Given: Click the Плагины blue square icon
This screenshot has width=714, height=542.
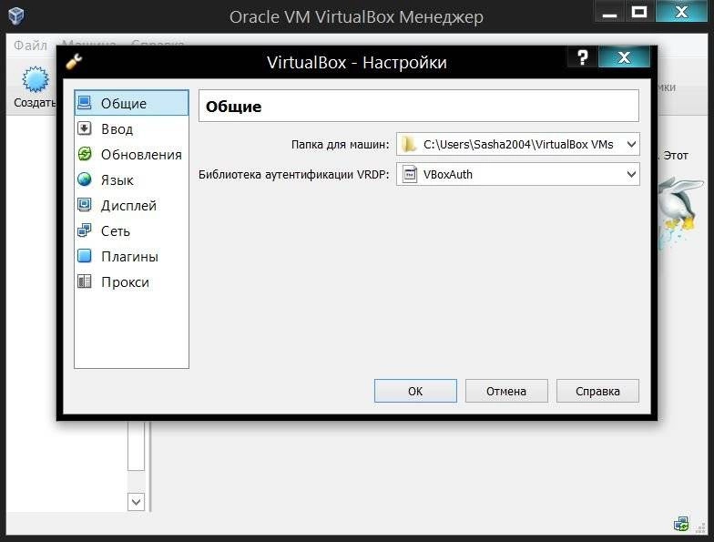Looking at the screenshot, I should (85, 256).
